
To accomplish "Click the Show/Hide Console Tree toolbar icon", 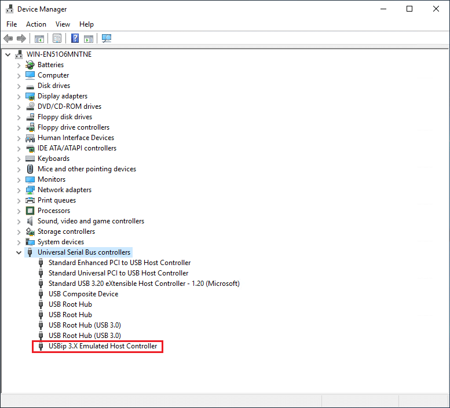I will pos(39,39).
